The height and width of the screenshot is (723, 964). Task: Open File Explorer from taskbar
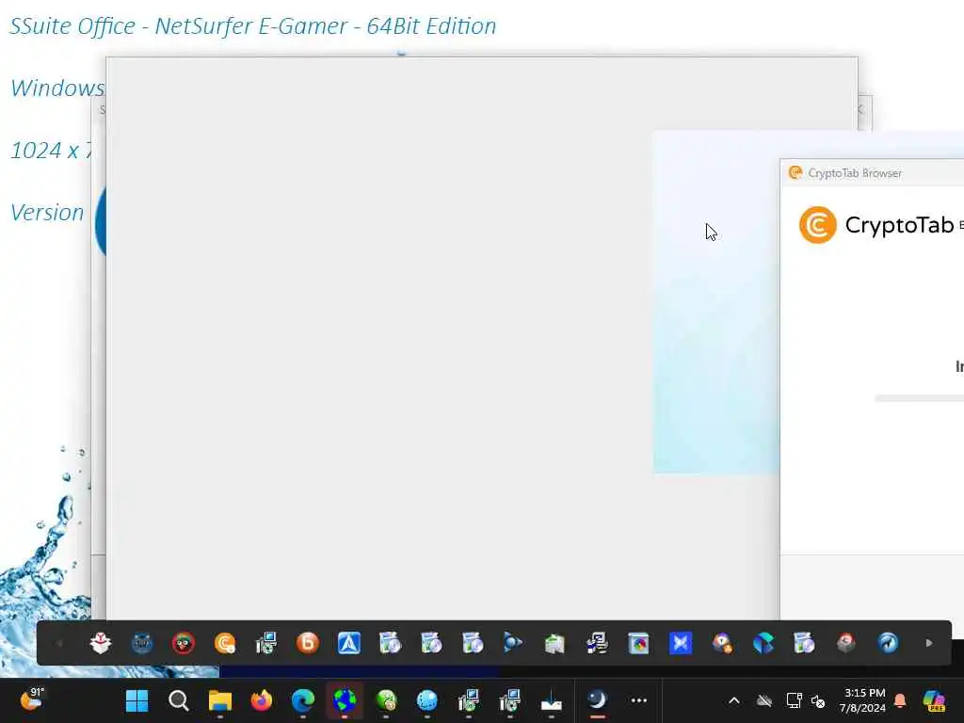(x=220, y=700)
